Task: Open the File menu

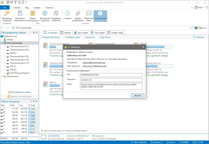Action: (x=5, y=8)
